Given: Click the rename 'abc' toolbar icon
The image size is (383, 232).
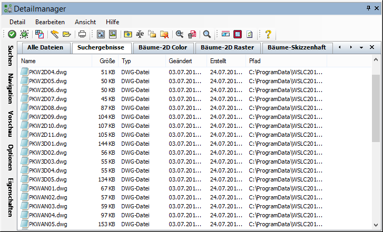Looking at the screenshot, I should 140,34.
